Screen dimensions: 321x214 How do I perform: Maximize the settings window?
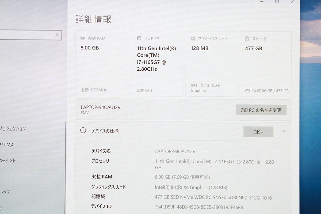coord(277,2)
